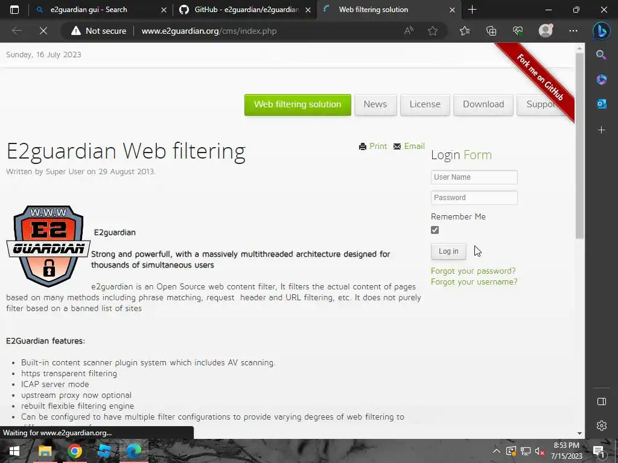618x463 pixels.
Task: Open Microsoft 365 sidebar icon
Action: coord(602,79)
